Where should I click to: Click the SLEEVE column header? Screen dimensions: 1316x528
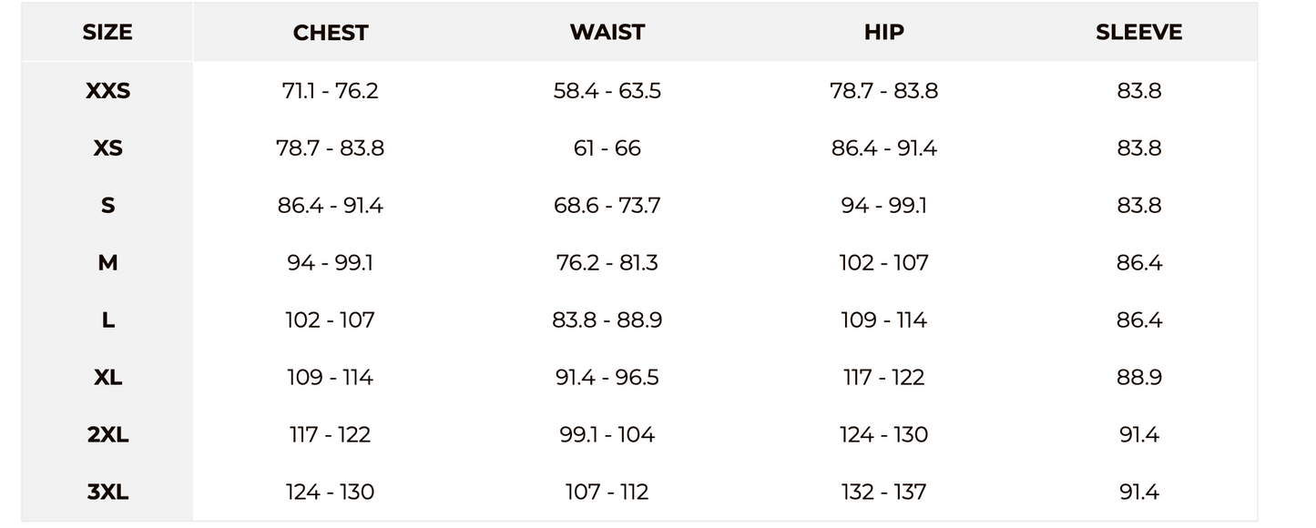[1138, 33]
